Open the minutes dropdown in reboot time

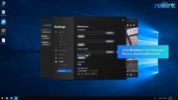pyautogui.click(x=87, y=74)
